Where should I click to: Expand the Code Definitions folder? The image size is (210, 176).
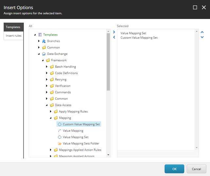[x=47, y=73]
